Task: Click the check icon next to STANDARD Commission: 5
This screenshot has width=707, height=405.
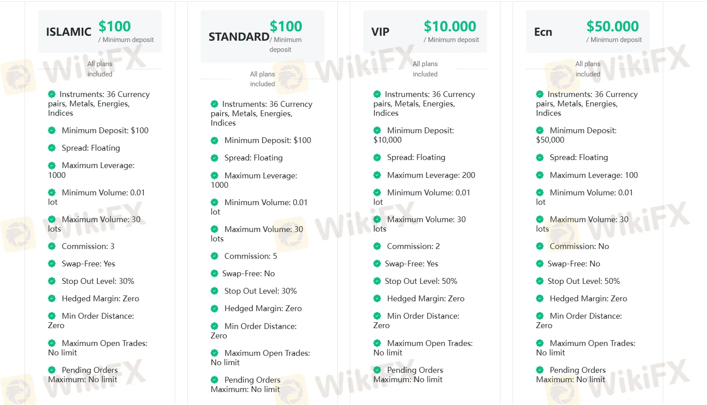Action: click(x=215, y=256)
